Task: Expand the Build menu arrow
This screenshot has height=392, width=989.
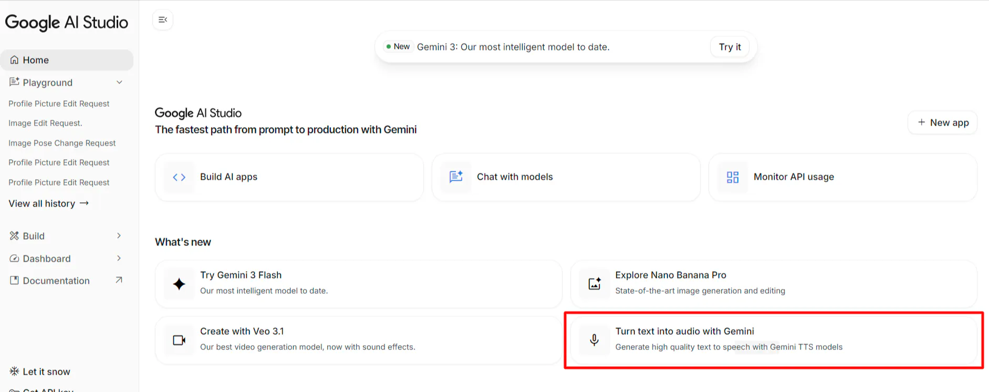Action: (x=119, y=236)
